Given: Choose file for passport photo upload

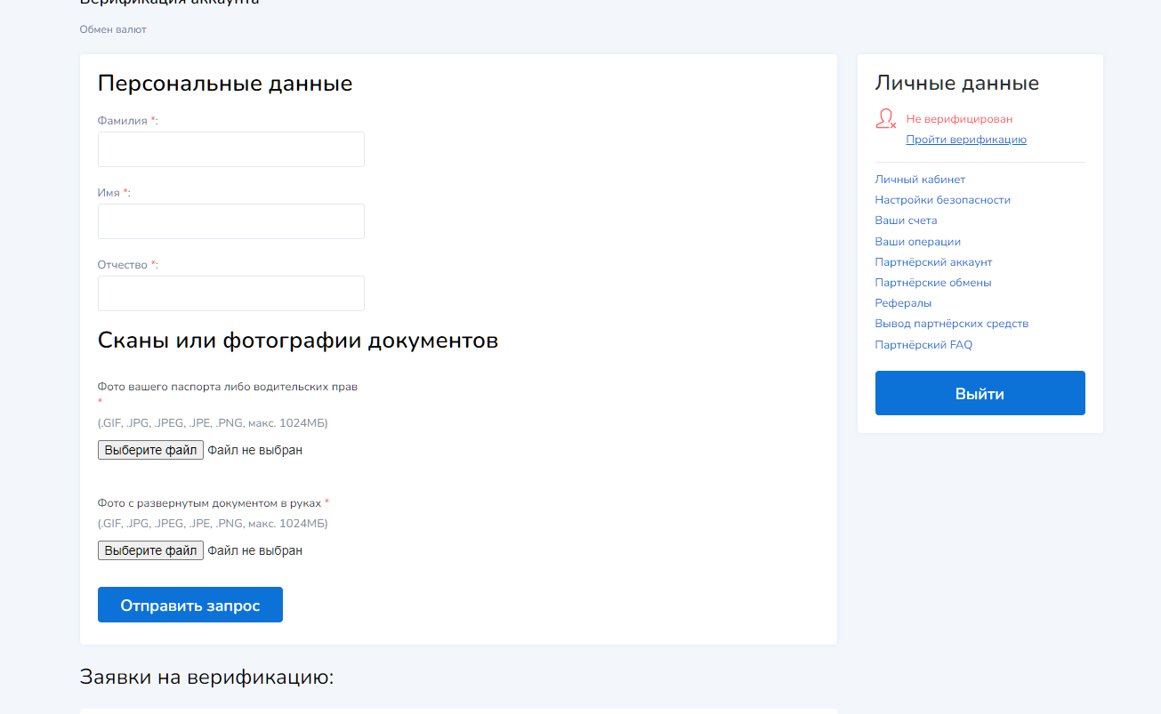Looking at the screenshot, I should (150, 450).
